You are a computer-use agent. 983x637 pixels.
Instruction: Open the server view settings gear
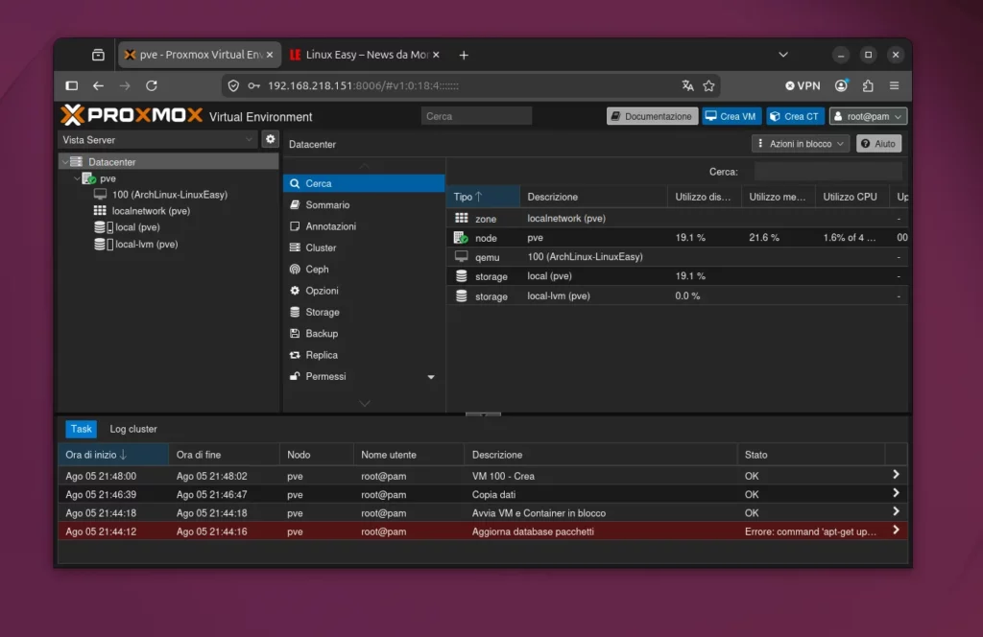pos(270,139)
